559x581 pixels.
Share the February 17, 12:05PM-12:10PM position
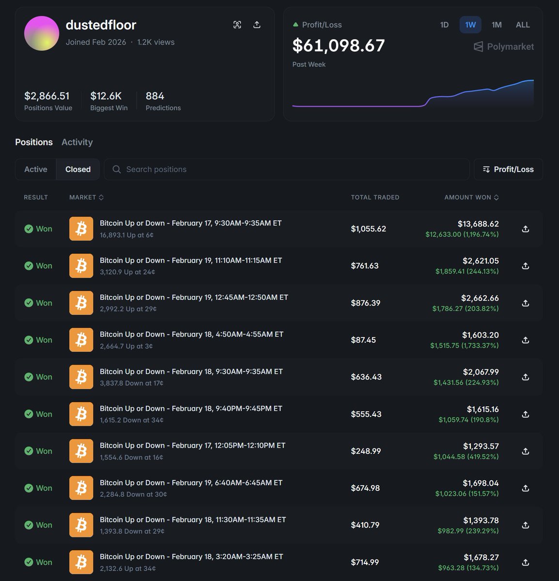(525, 451)
